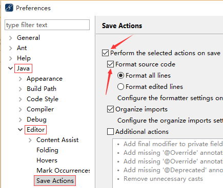Image resolution: width=223 pixels, height=188 pixels.
Task: Expand the General tree node
Action: [11, 38]
